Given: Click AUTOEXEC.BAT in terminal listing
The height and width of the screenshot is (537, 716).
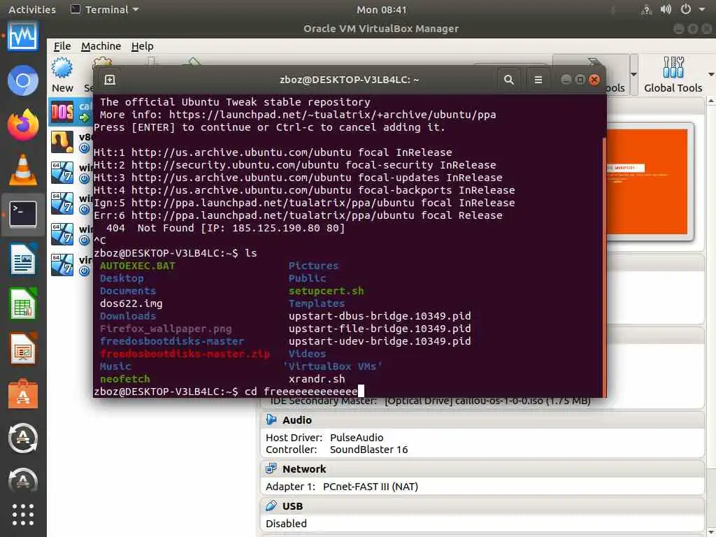Looking at the screenshot, I should point(138,266).
